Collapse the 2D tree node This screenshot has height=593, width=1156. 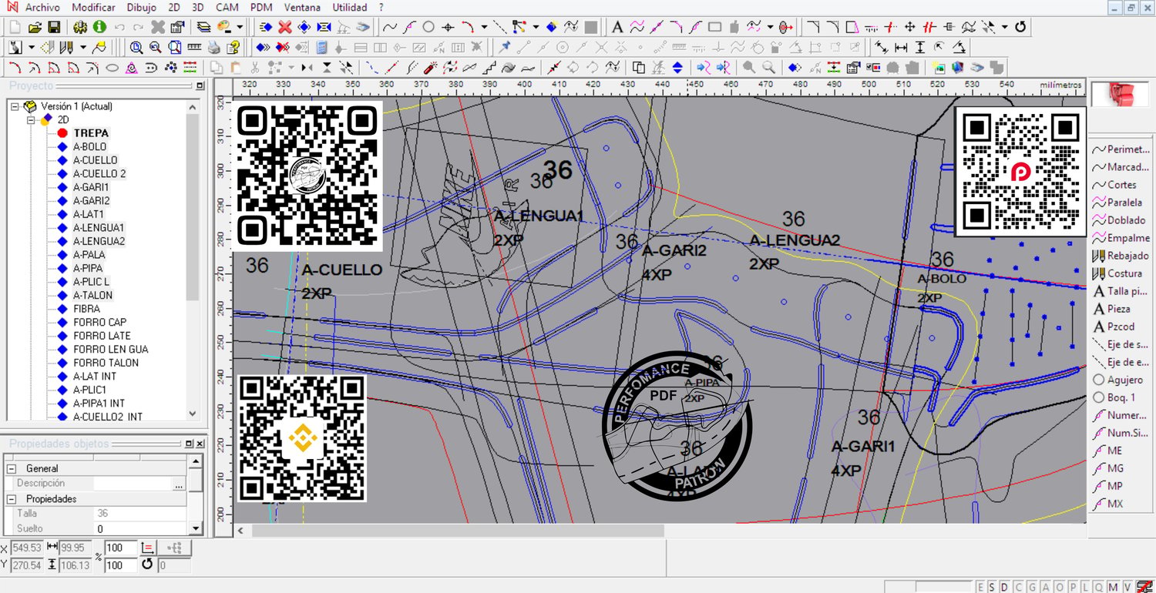coord(31,120)
